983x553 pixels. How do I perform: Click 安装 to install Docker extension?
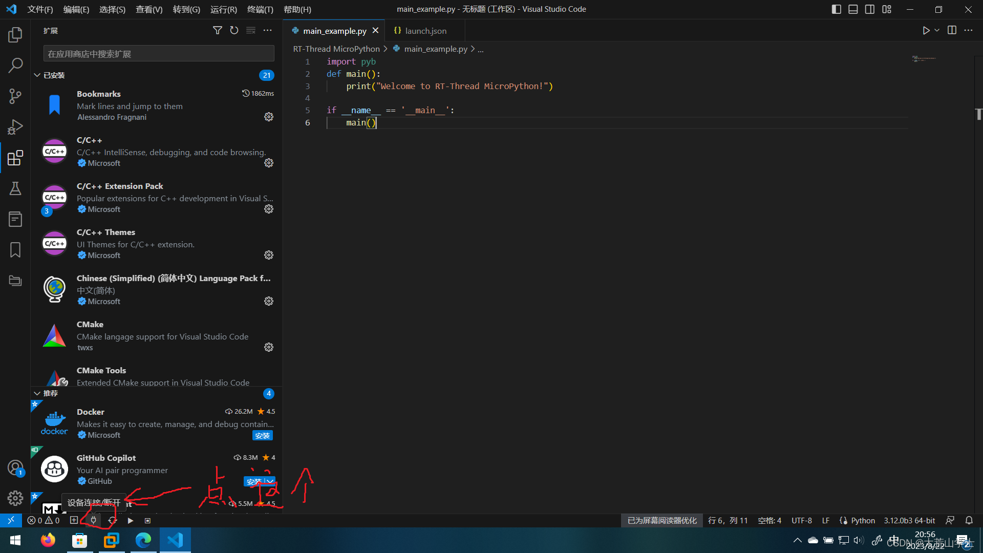tap(262, 435)
